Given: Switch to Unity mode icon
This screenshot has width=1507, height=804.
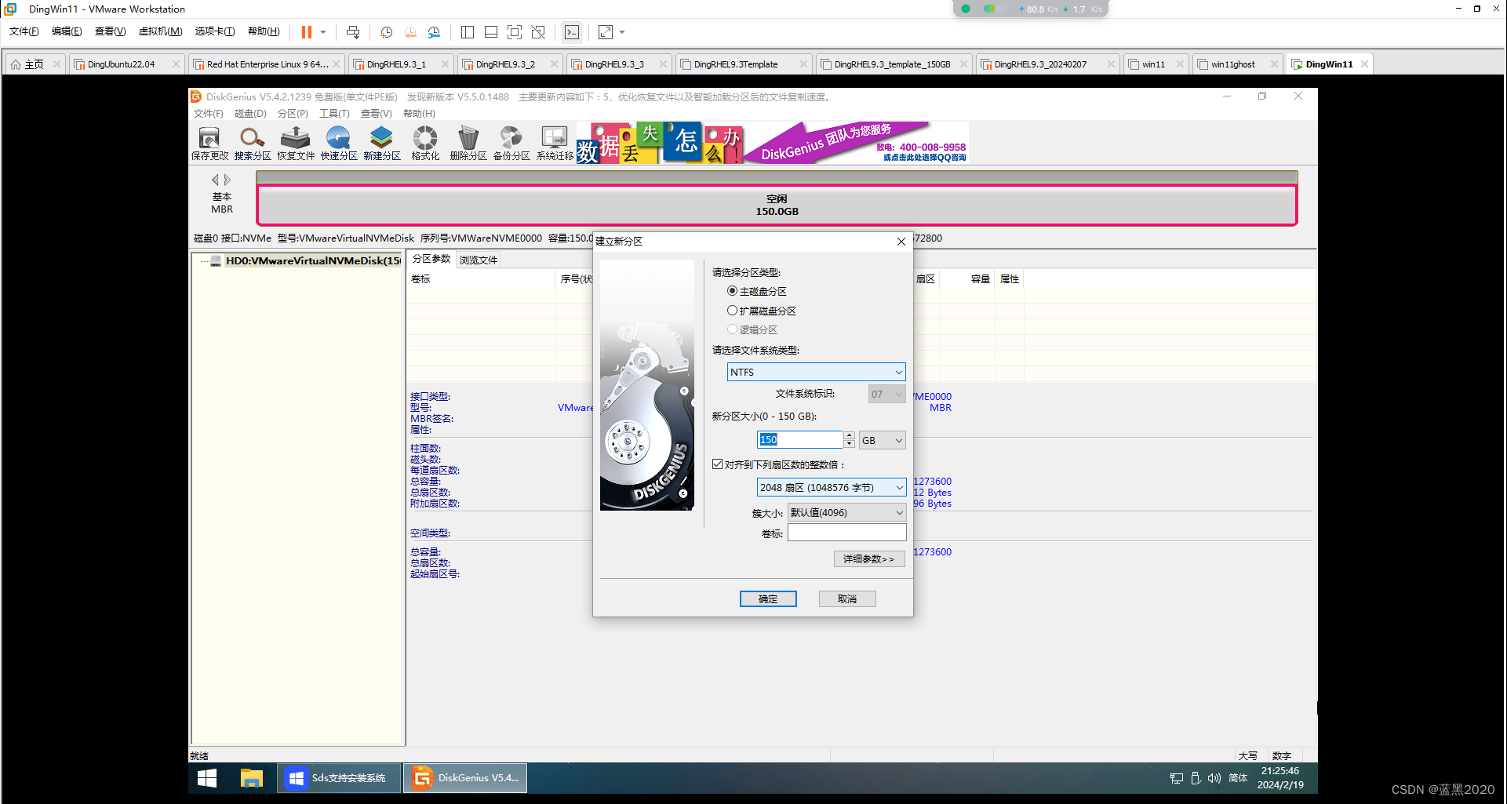Looking at the screenshot, I should (538, 32).
